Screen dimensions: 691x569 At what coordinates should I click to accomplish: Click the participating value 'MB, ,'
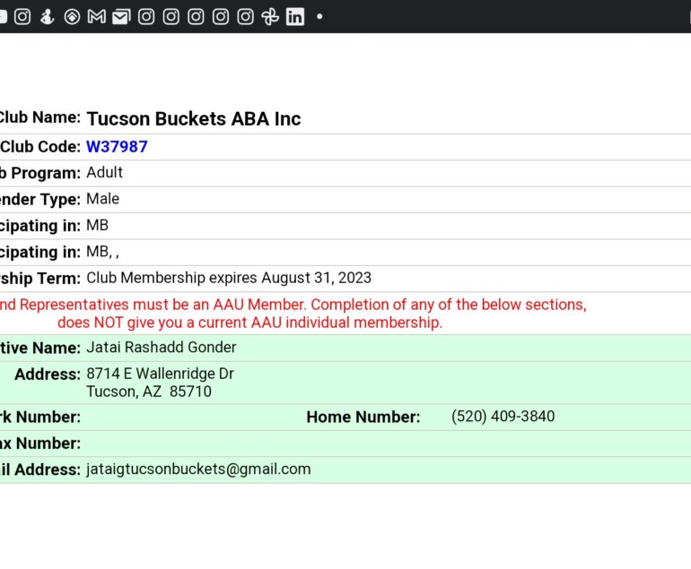point(102,252)
